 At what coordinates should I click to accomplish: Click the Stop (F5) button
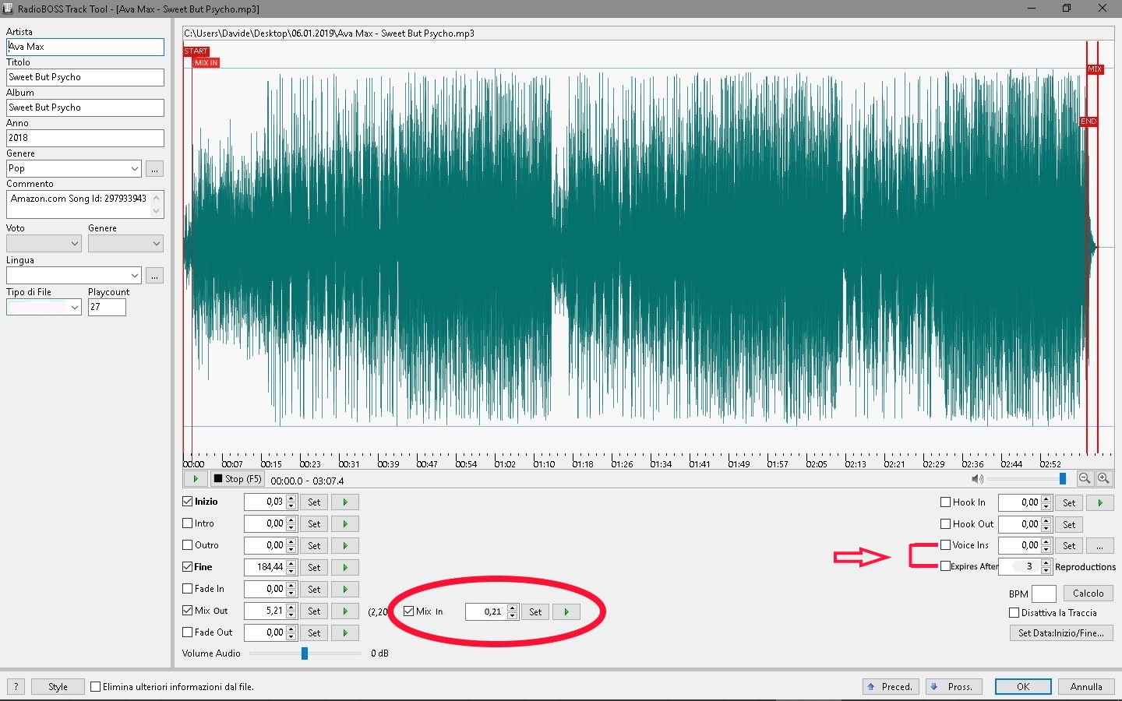[238, 479]
